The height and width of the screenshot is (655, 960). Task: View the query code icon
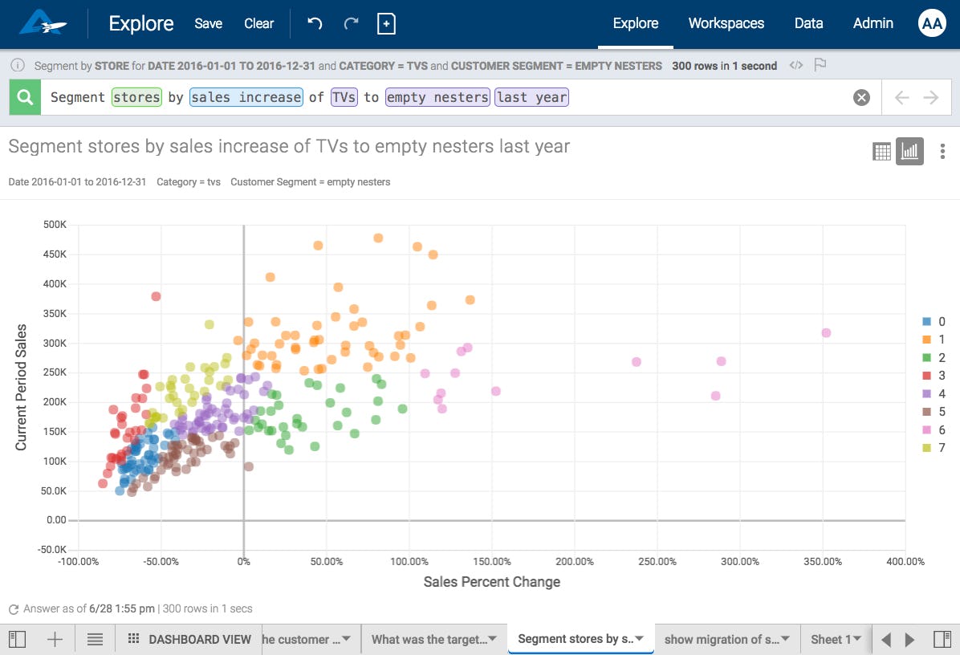[x=796, y=65]
